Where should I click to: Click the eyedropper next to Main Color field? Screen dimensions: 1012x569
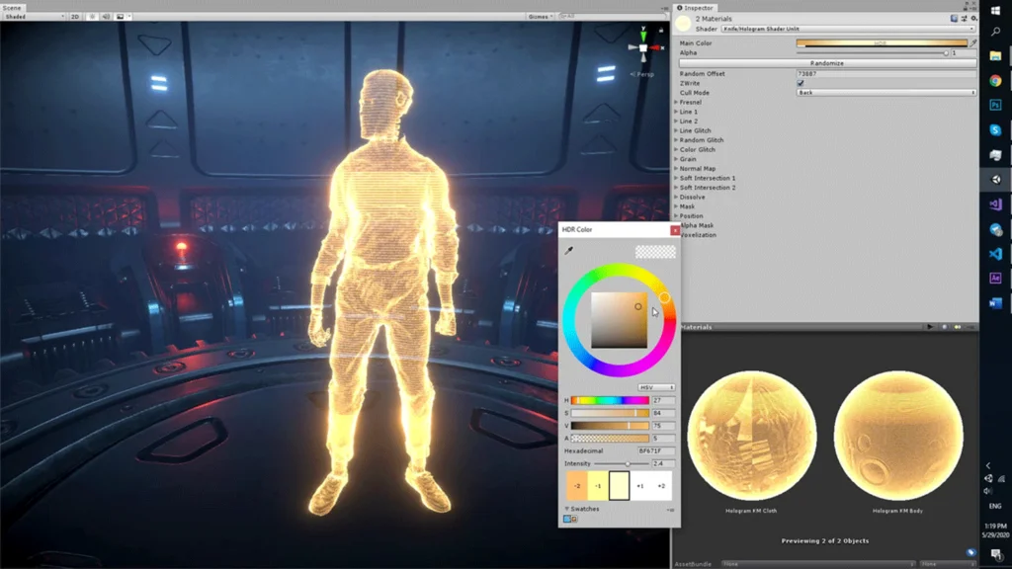click(973, 43)
